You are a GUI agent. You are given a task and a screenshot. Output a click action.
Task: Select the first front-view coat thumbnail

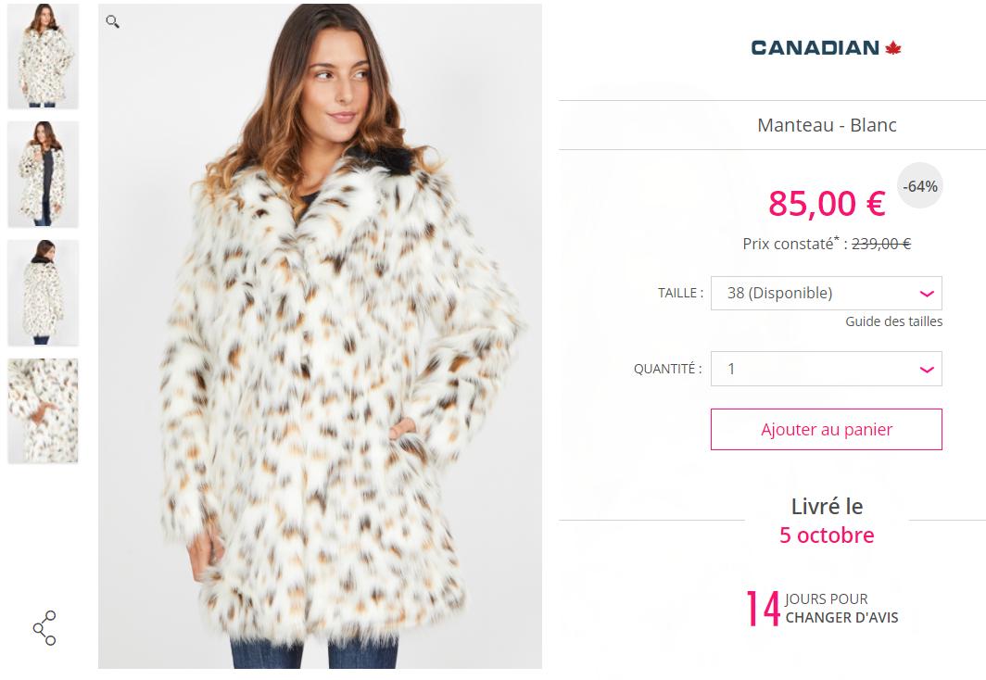click(43, 56)
